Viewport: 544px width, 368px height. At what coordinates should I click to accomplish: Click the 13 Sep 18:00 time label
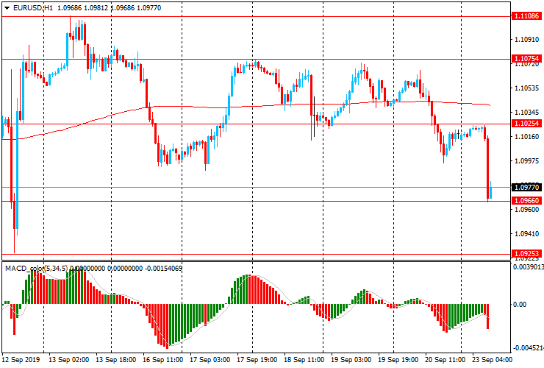(x=115, y=359)
